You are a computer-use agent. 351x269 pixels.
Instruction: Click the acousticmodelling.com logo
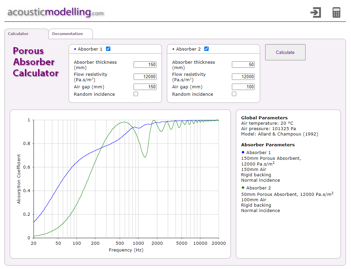56,12
